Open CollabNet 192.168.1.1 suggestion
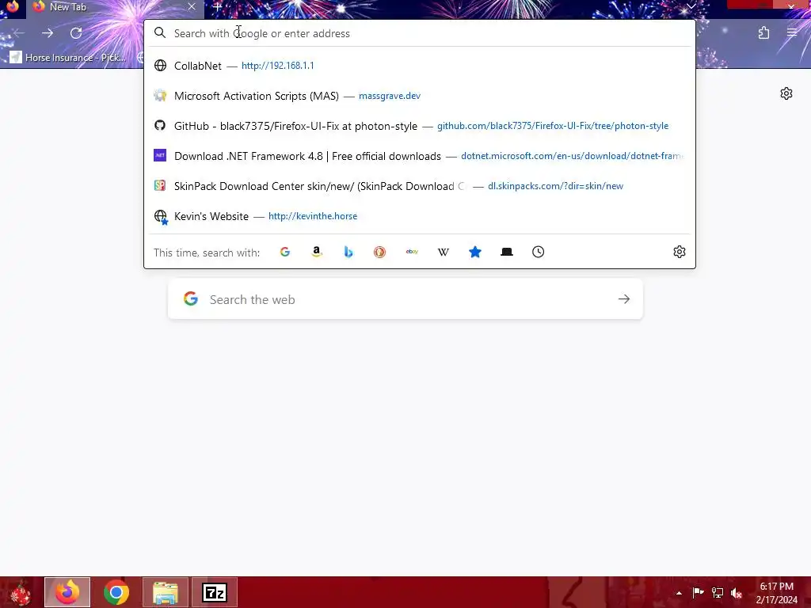The height and width of the screenshot is (608, 811). (x=420, y=66)
